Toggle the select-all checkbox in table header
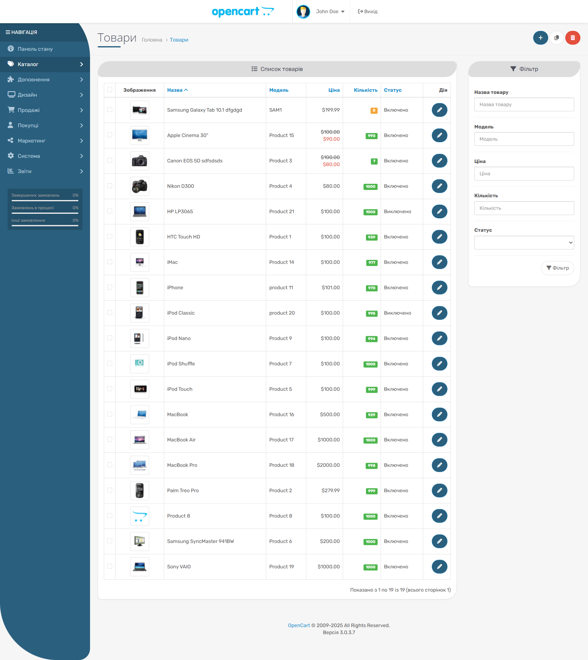 point(110,90)
